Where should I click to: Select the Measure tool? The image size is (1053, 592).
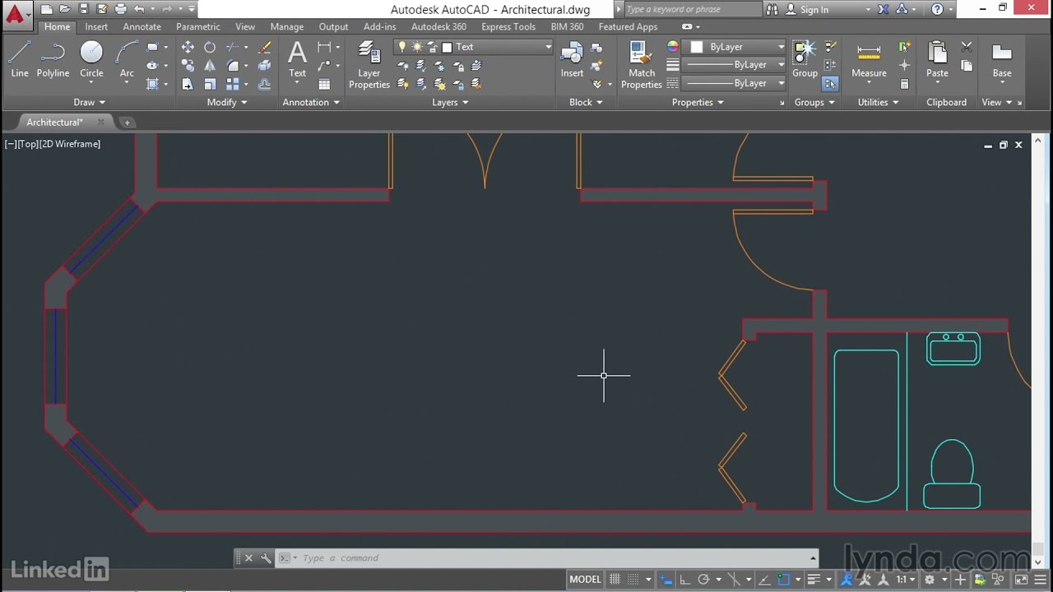pyautogui.click(x=869, y=59)
